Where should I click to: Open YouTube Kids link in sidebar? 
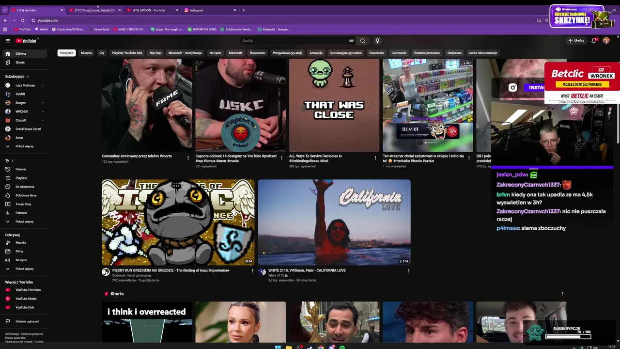point(25,307)
